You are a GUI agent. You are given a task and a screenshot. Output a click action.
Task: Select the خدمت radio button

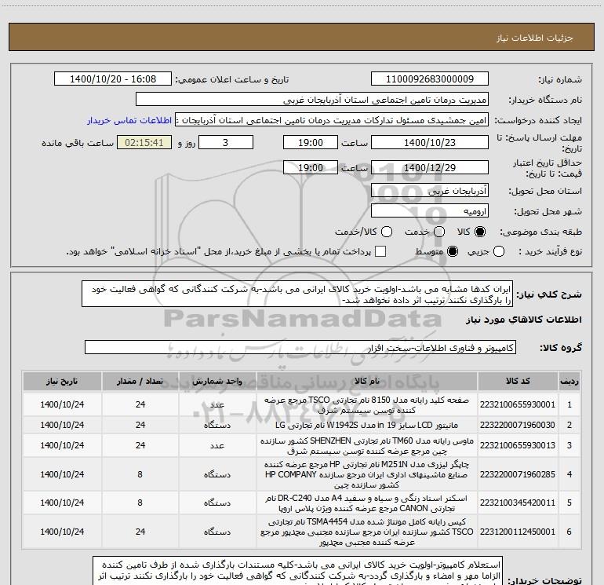439,232
